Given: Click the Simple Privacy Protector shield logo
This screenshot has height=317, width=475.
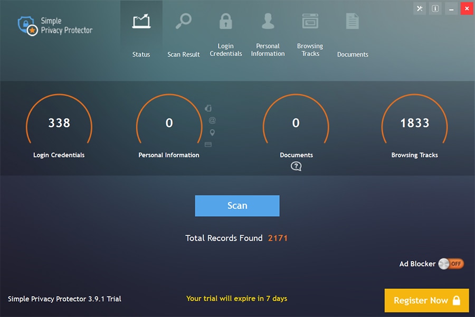Looking at the screenshot, I should [27, 26].
